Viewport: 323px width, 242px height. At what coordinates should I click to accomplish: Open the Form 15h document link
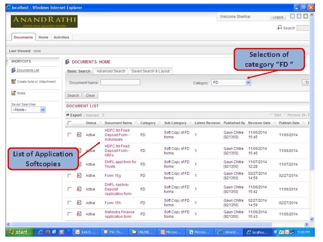tap(113, 203)
